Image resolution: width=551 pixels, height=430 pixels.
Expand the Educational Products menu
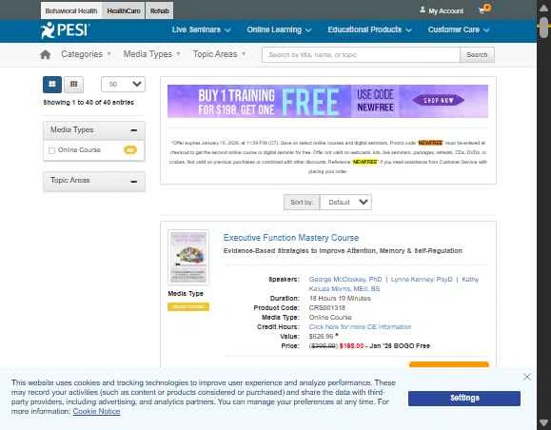[369, 29]
